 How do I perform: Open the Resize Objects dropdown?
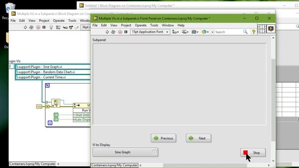point(195,32)
